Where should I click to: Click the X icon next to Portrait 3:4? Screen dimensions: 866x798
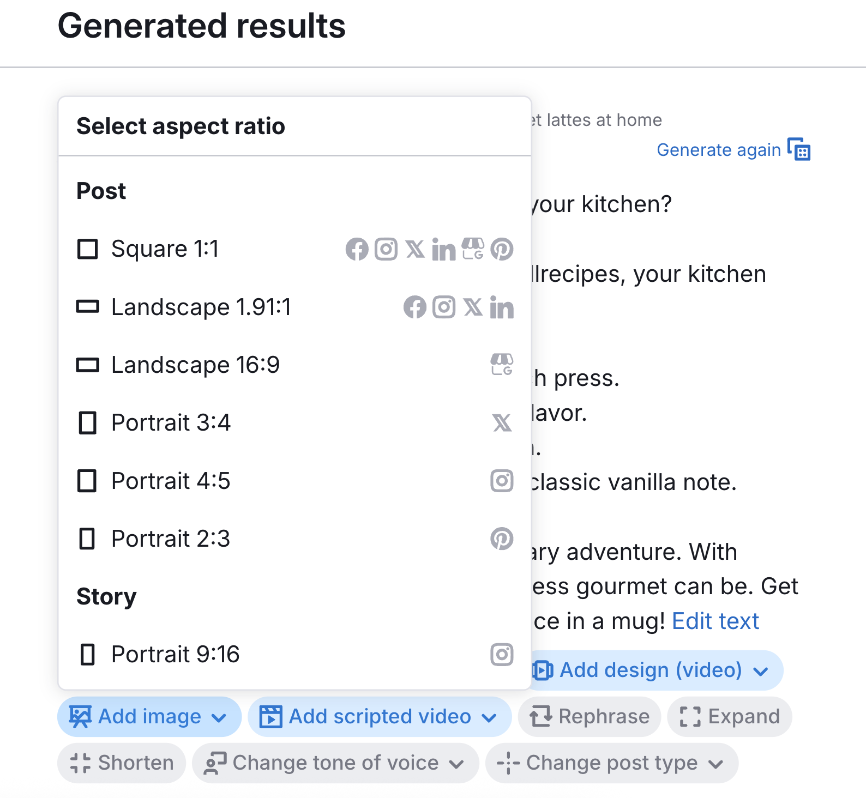[502, 423]
